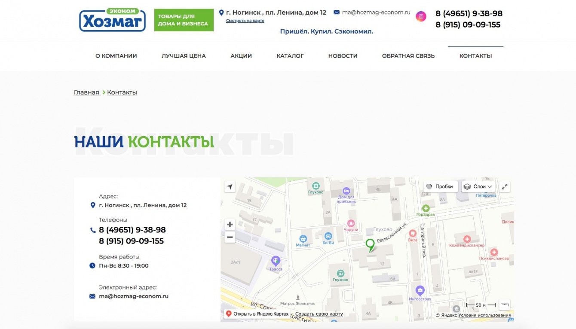Click the Контакты breadcrumb link
Screen dimensions: 576x329
[122, 92]
